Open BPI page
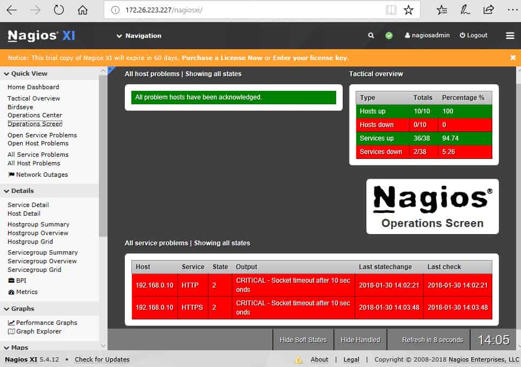Screen dimensions: 521x367 coord(17,281)
